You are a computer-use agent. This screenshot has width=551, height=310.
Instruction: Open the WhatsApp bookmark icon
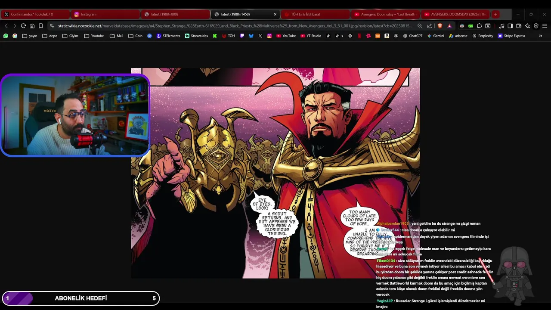(6, 36)
